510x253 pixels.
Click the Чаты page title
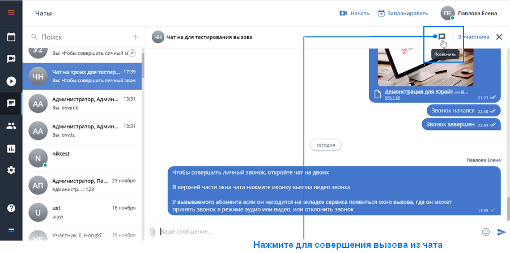point(43,14)
